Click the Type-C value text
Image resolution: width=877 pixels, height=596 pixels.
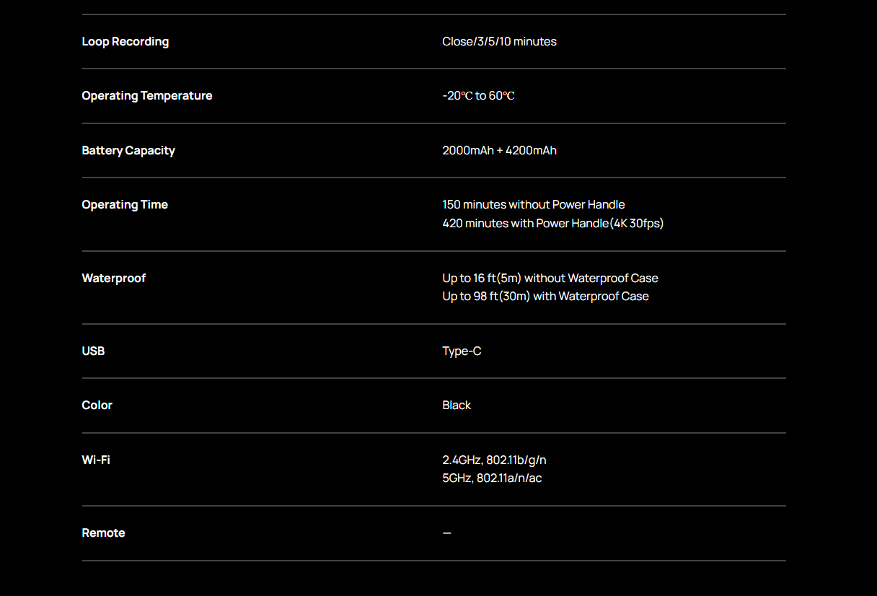[462, 351]
